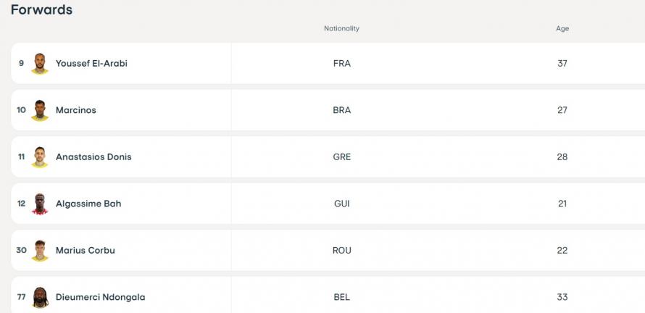Select Algassime Bah's player photo
The image size is (645, 313).
click(x=39, y=204)
